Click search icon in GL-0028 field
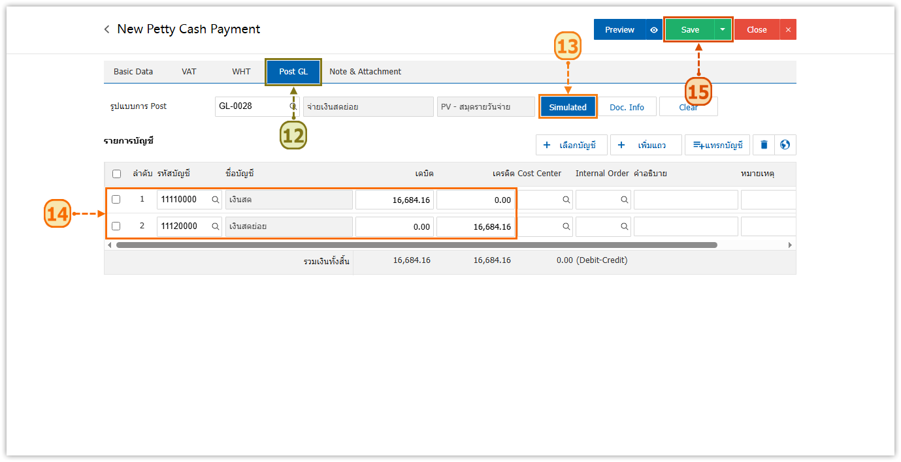901x462 pixels. tap(293, 106)
